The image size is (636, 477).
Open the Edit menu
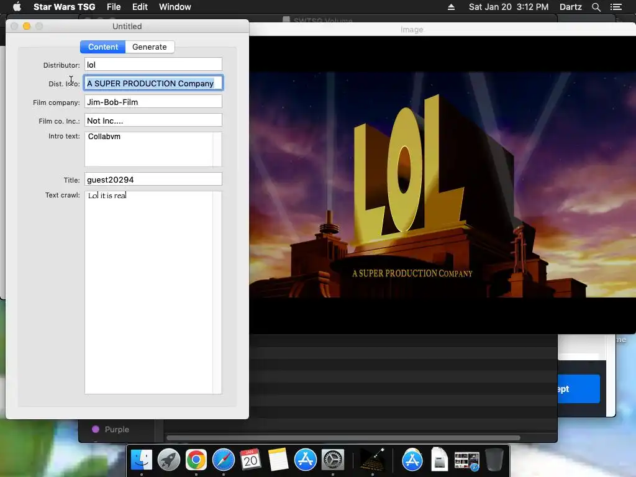(140, 7)
